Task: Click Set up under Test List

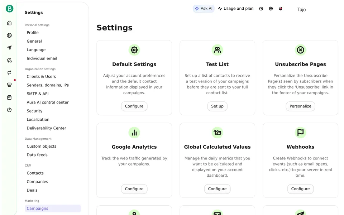Action: coord(218,106)
